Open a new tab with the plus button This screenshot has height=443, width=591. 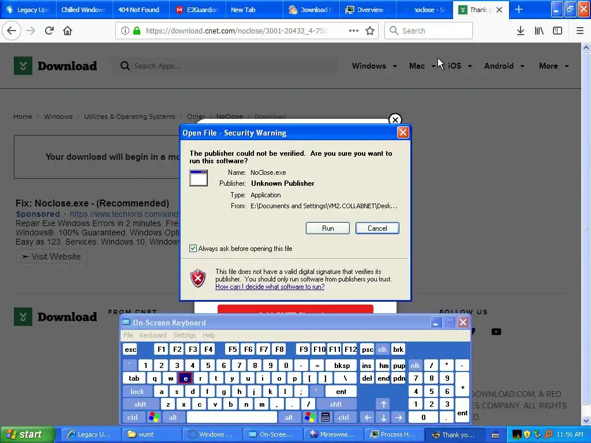click(x=519, y=9)
